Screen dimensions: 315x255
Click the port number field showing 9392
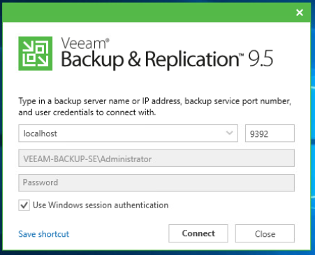pyautogui.click(x=270, y=133)
